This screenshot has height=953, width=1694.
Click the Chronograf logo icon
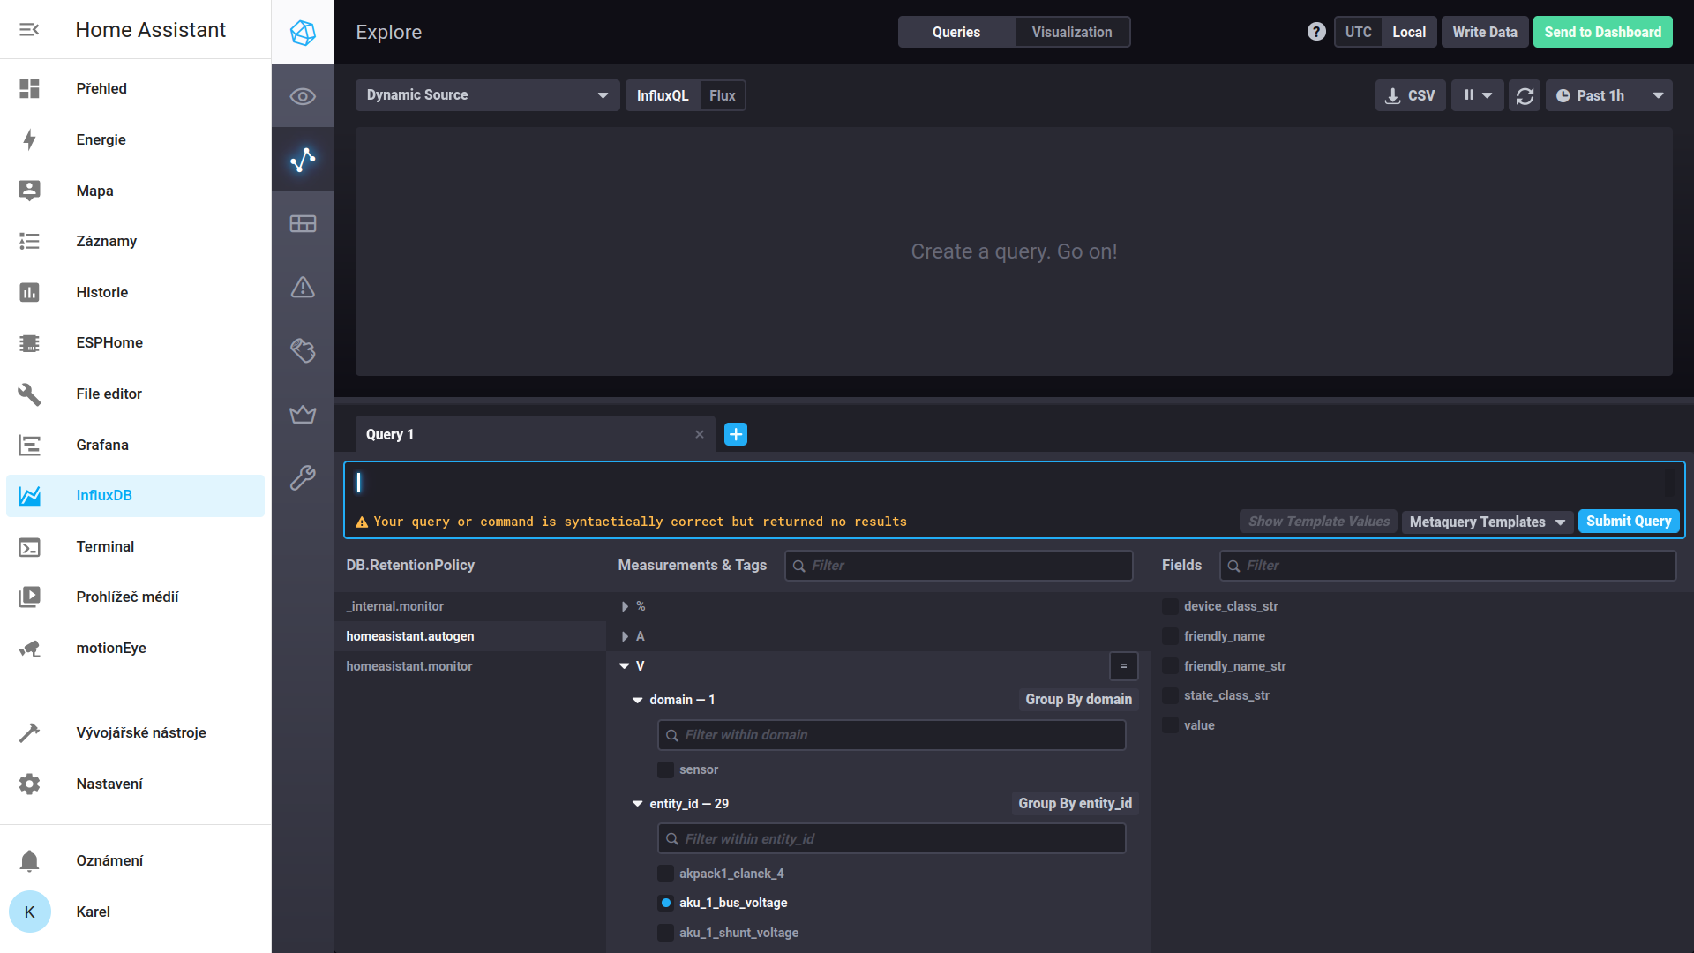(x=303, y=33)
